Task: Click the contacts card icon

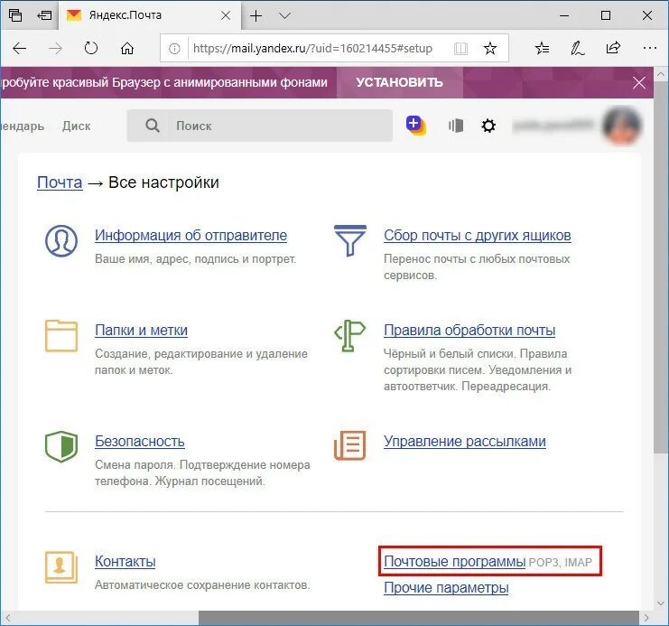Action: coord(61,567)
